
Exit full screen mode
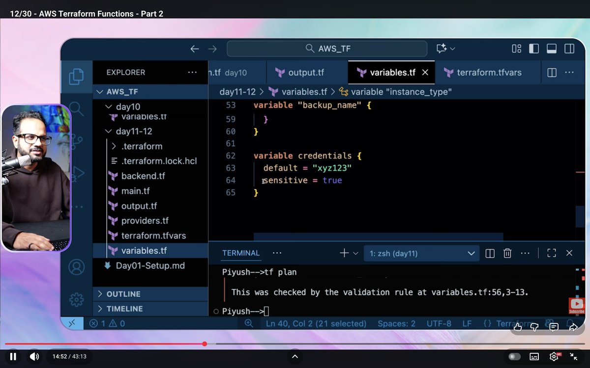574,356
